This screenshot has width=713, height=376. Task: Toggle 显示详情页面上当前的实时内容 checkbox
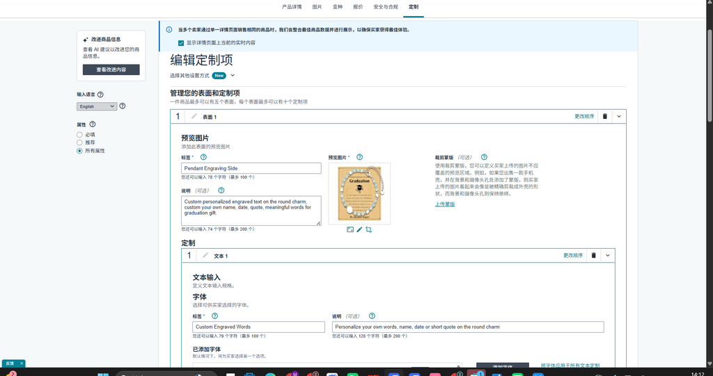point(181,42)
